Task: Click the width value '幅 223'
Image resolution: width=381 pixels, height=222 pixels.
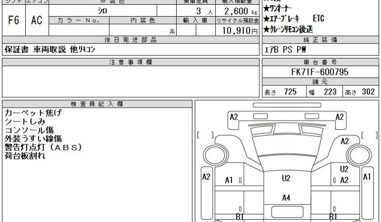Action: (323, 92)
